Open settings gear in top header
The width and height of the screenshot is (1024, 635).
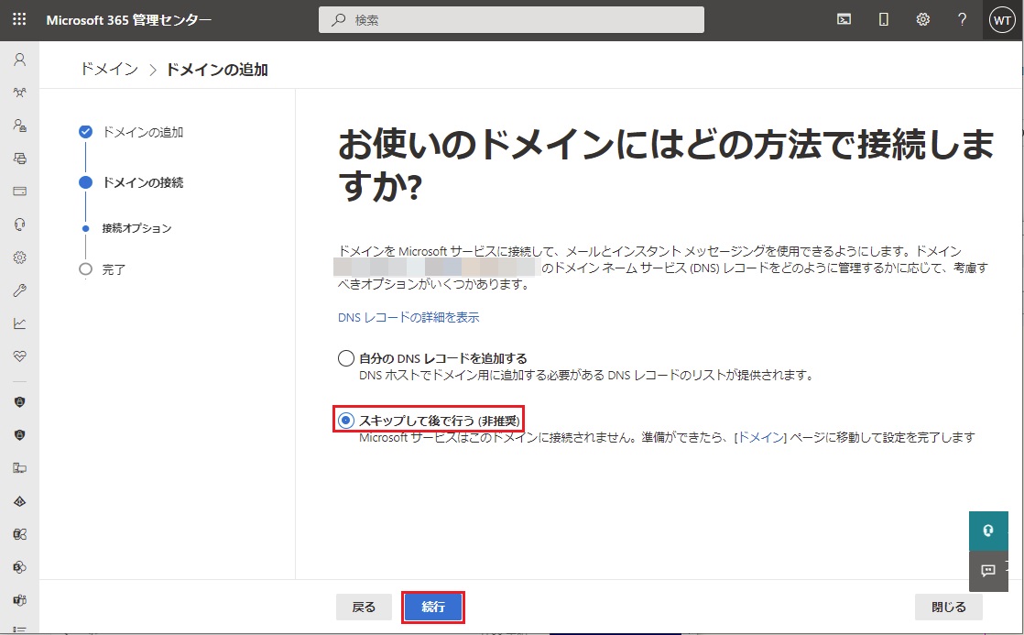click(922, 19)
